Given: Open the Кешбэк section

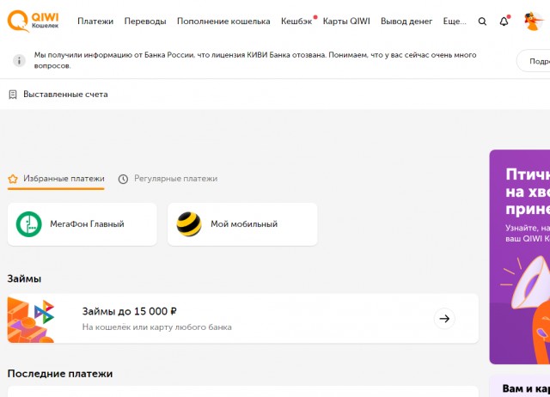Looking at the screenshot, I should [296, 21].
